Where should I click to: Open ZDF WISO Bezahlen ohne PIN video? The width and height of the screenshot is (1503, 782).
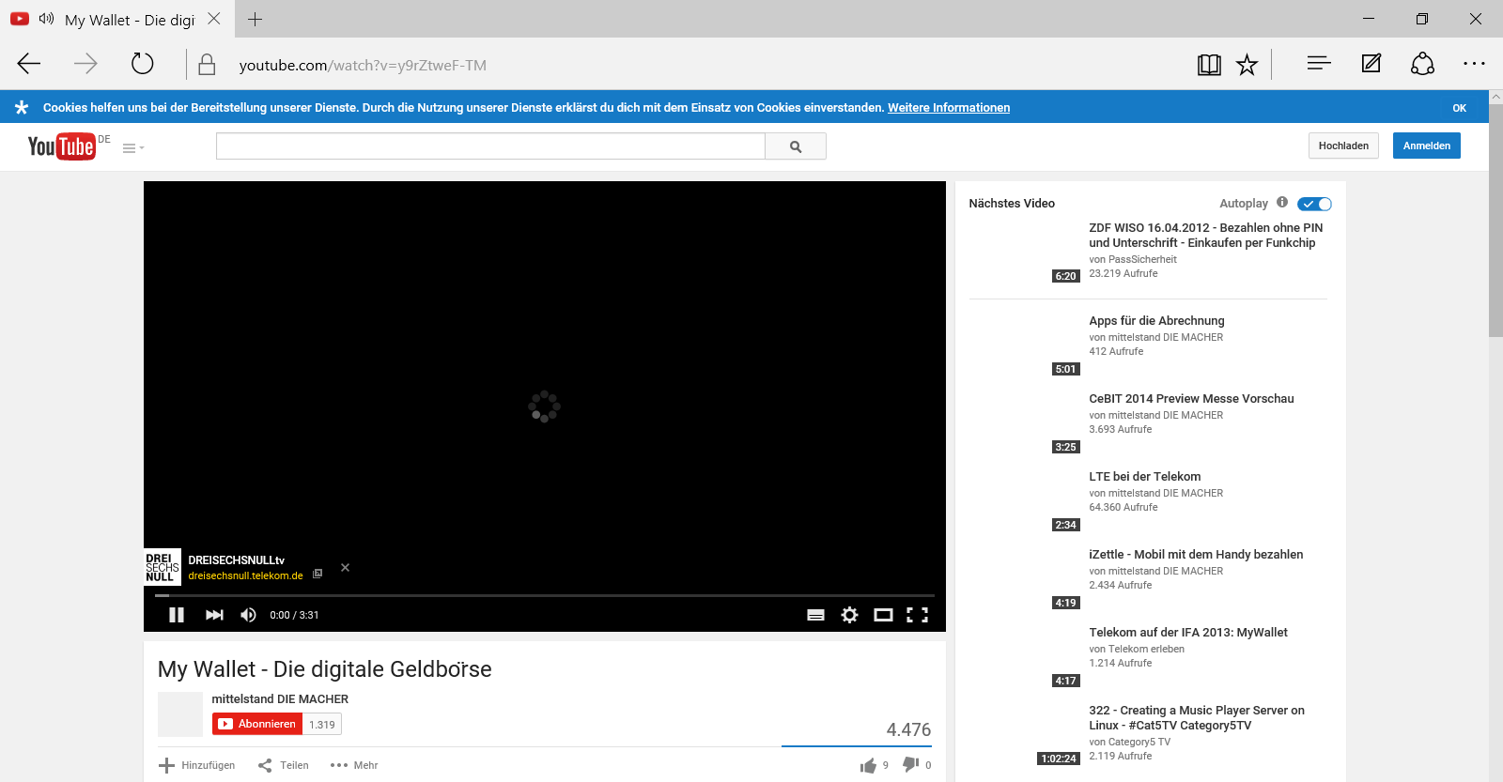(x=1205, y=235)
